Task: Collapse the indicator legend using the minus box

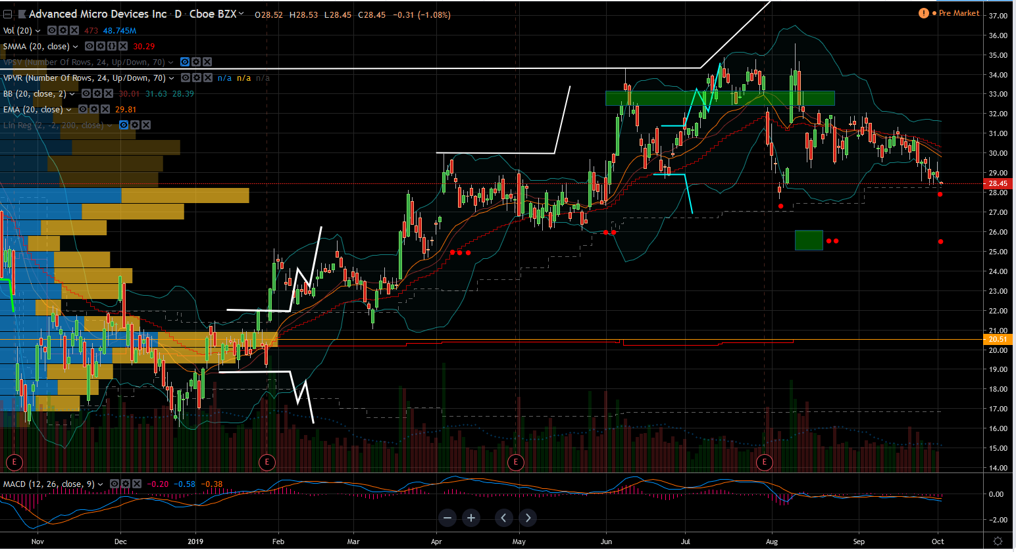Action: (x=7, y=14)
